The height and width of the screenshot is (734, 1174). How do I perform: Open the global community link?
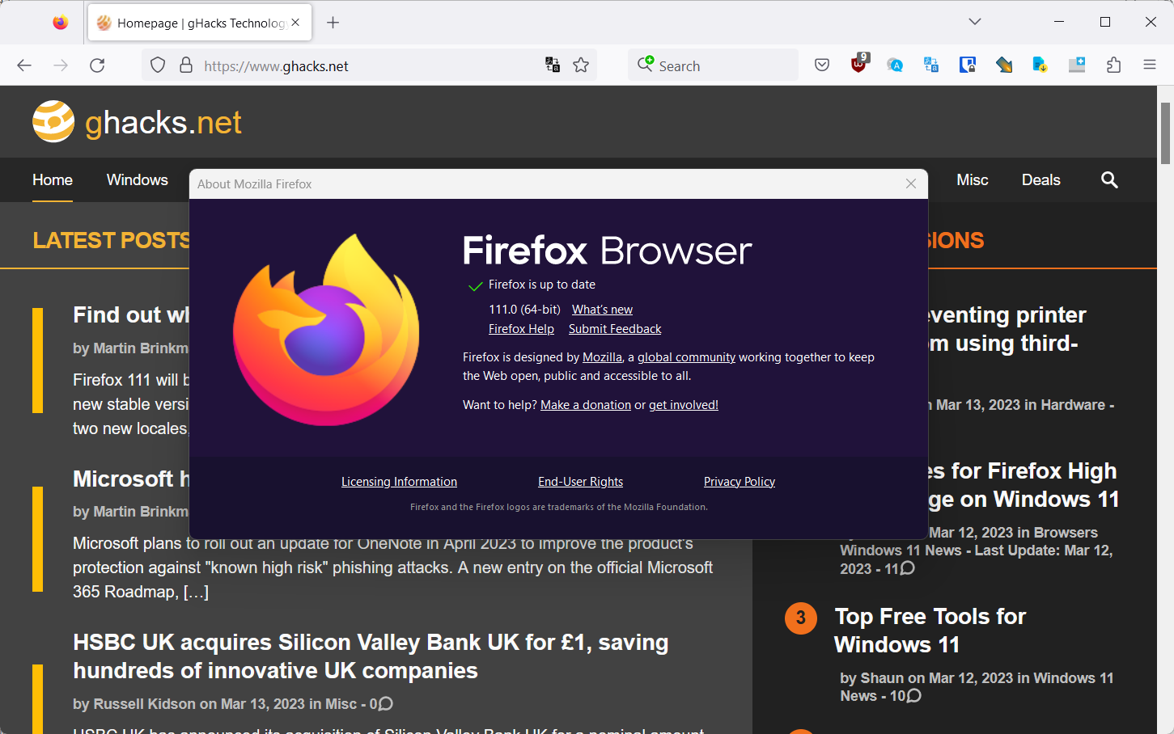686,357
